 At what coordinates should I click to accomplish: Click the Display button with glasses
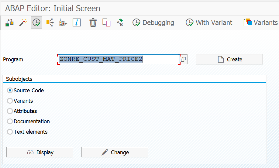click(x=40, y=153)
